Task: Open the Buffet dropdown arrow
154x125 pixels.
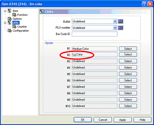Action: click(115, 21)
